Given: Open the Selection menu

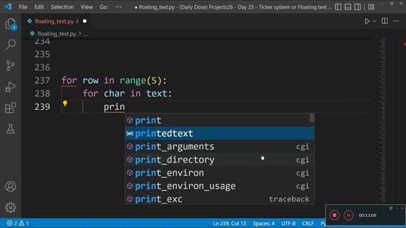Looking at the screenshot, I should 62,7.
